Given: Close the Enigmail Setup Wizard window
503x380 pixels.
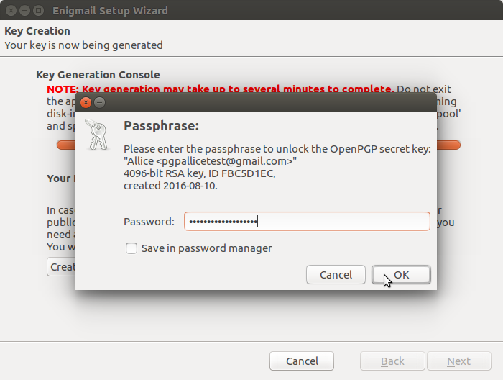Looking at the screenshot, I should click(x=11, y=11).
